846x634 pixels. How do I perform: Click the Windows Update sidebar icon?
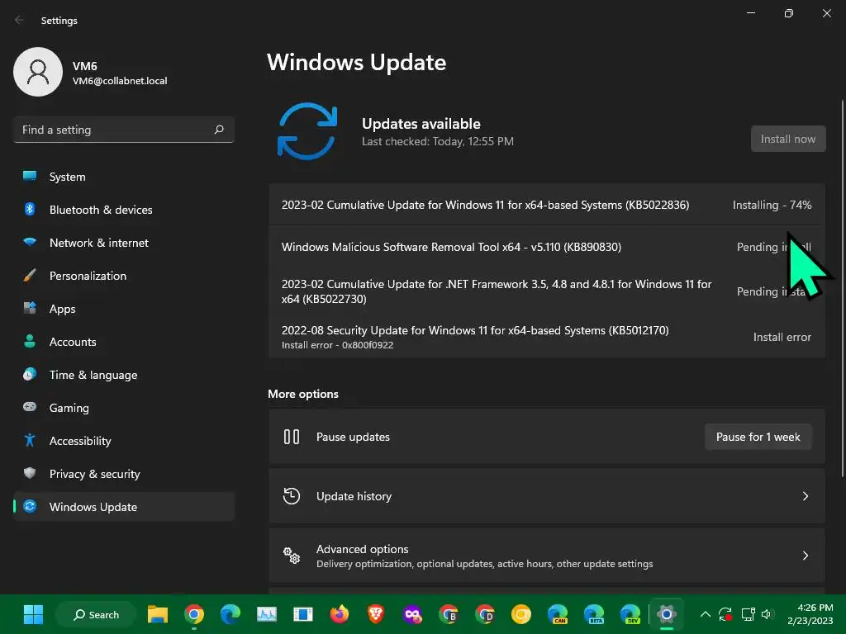click(30, 506)
